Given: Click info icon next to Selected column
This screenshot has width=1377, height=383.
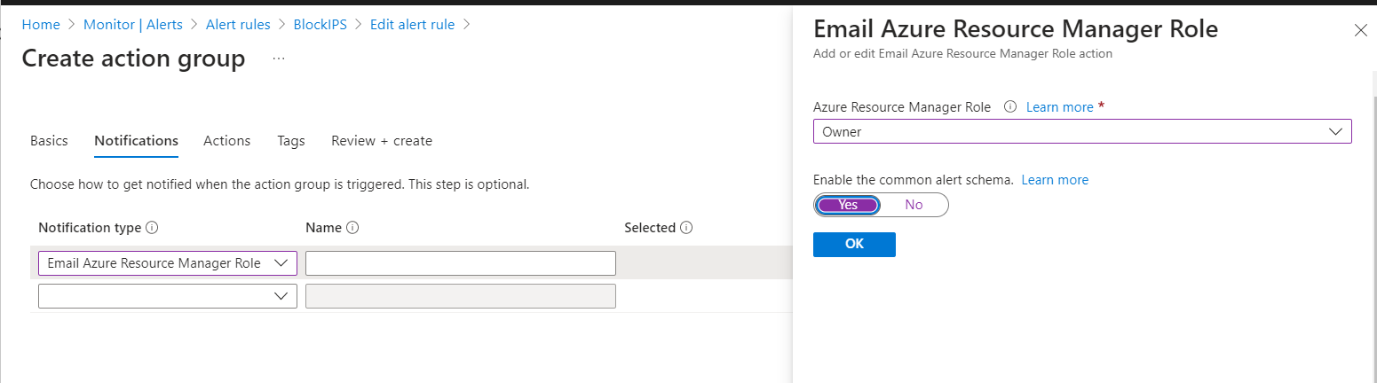Looking at the screenshot, I should [x=686, y=228].
